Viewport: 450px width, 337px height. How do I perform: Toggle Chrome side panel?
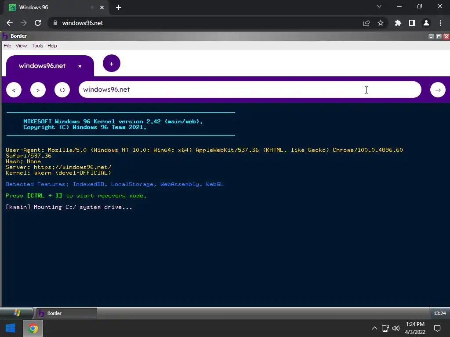pyautogui.click(x=412, y=23)
